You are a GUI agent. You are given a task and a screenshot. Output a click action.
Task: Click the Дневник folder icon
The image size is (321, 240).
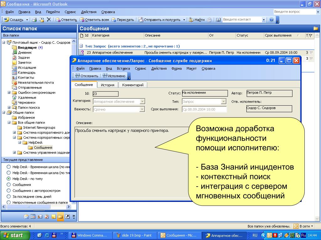pos(14,52)
